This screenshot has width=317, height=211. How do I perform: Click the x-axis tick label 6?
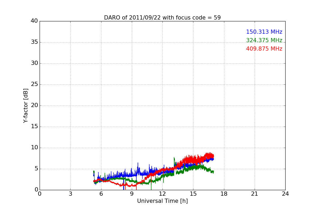click(101, 194)
